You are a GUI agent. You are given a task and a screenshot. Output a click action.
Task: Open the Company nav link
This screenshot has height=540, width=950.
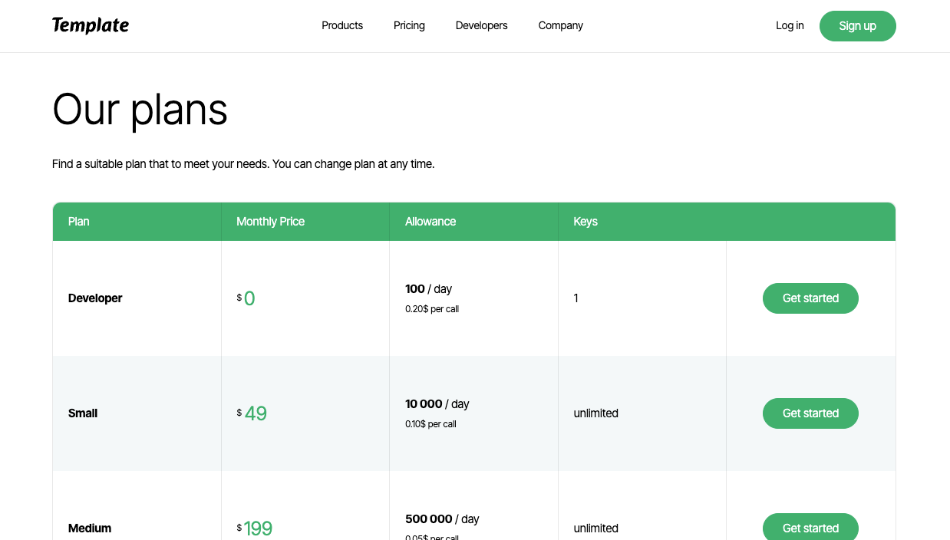pyautogui.click(x=560, y=25)
